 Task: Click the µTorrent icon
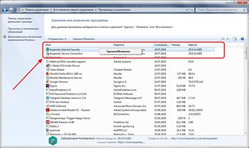(47, 114)
